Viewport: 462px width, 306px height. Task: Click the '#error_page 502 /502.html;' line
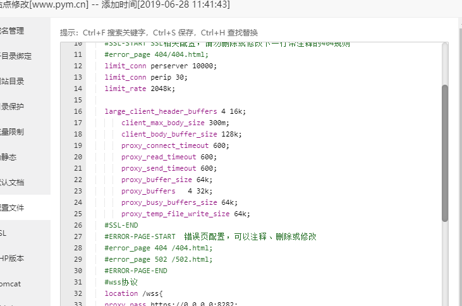coord(158,259)
